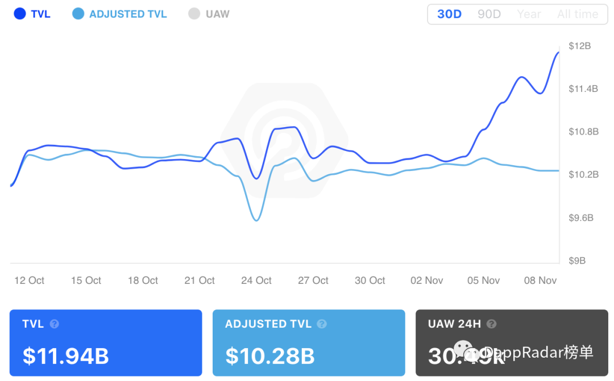The width and height of the screenshot is (614, 381).
Task: Open the Adjusted TVL $10.28B card
Action: 309,342
